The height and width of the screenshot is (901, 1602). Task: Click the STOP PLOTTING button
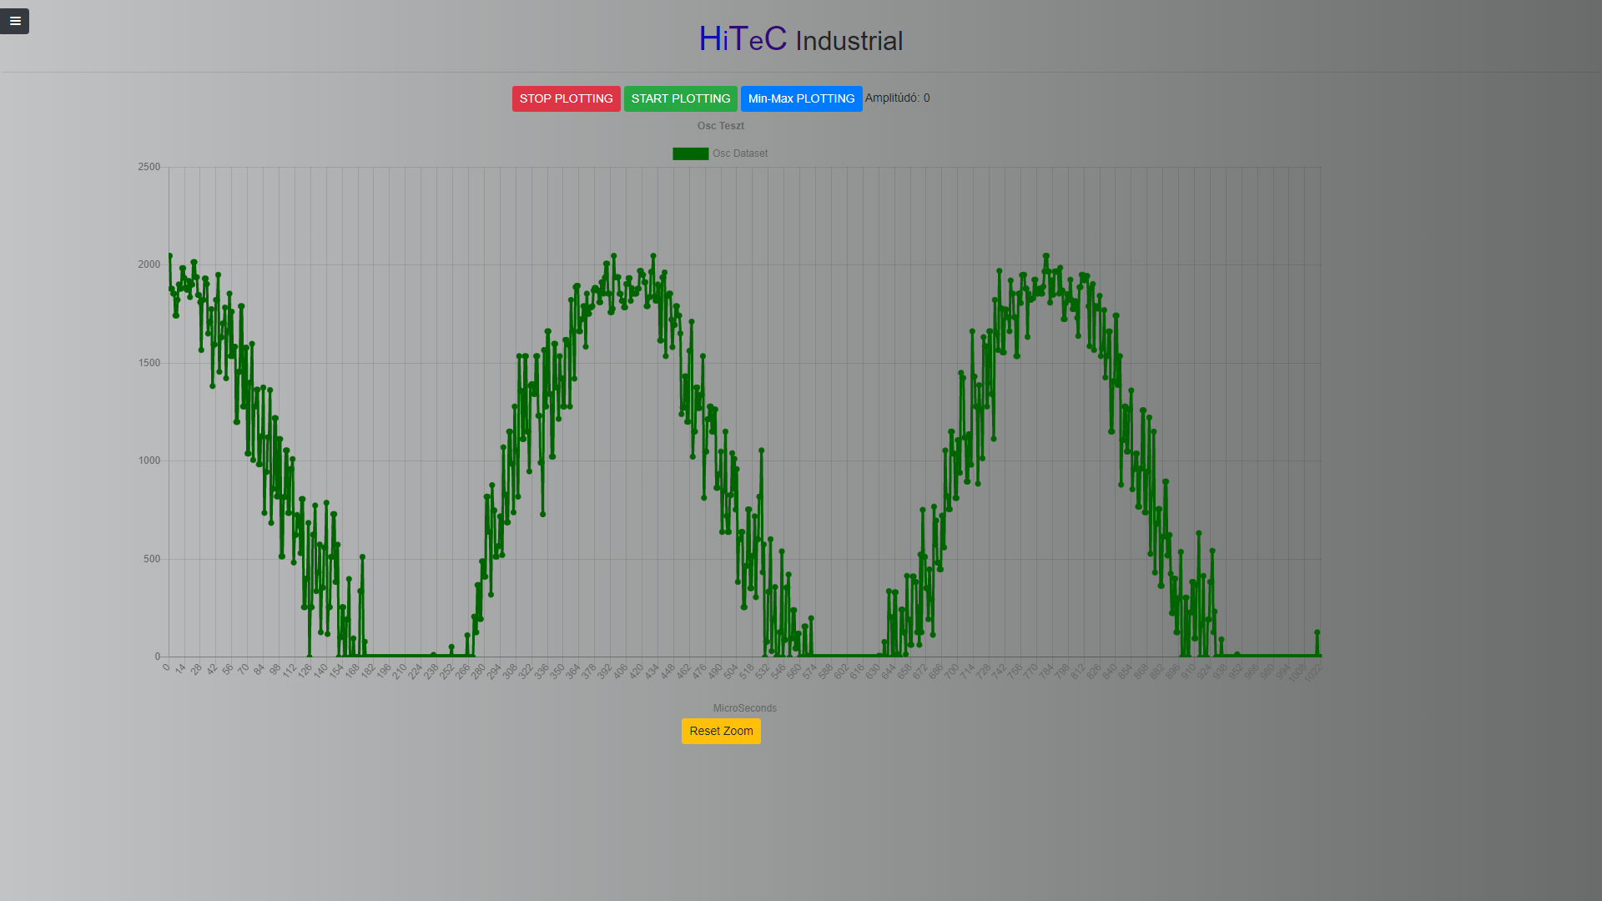(566, 98)
